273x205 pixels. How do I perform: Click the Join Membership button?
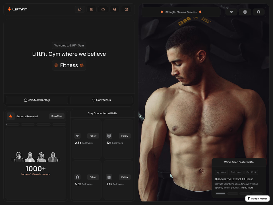click(37, 100)
